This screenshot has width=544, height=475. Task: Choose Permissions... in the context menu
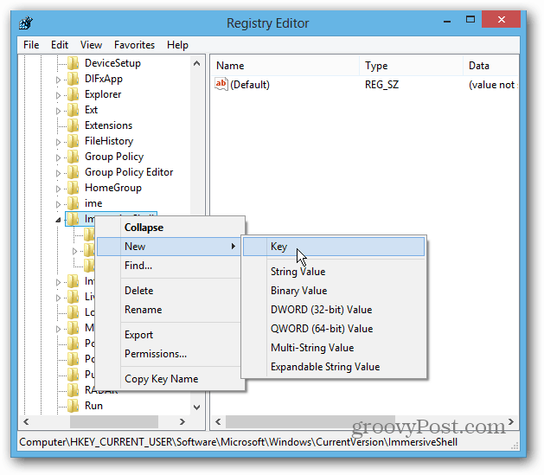170,354
